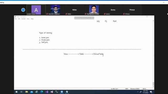Open the Notepad File menu

(16, 19)
